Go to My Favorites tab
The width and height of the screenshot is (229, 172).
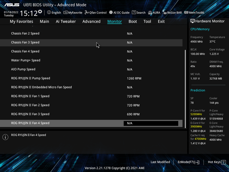click(21, 22)
